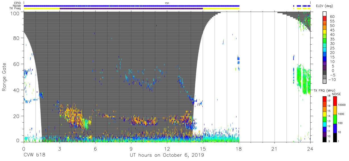349x161 pixels.
Task: Click the TX FRQ (MHz) legend title
Action: point(324,90)
